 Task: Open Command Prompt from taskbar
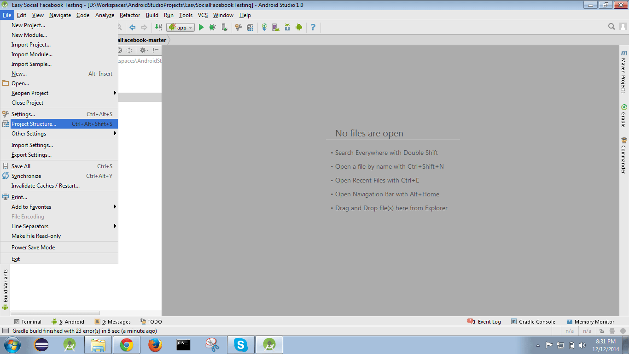pos(184,345)
